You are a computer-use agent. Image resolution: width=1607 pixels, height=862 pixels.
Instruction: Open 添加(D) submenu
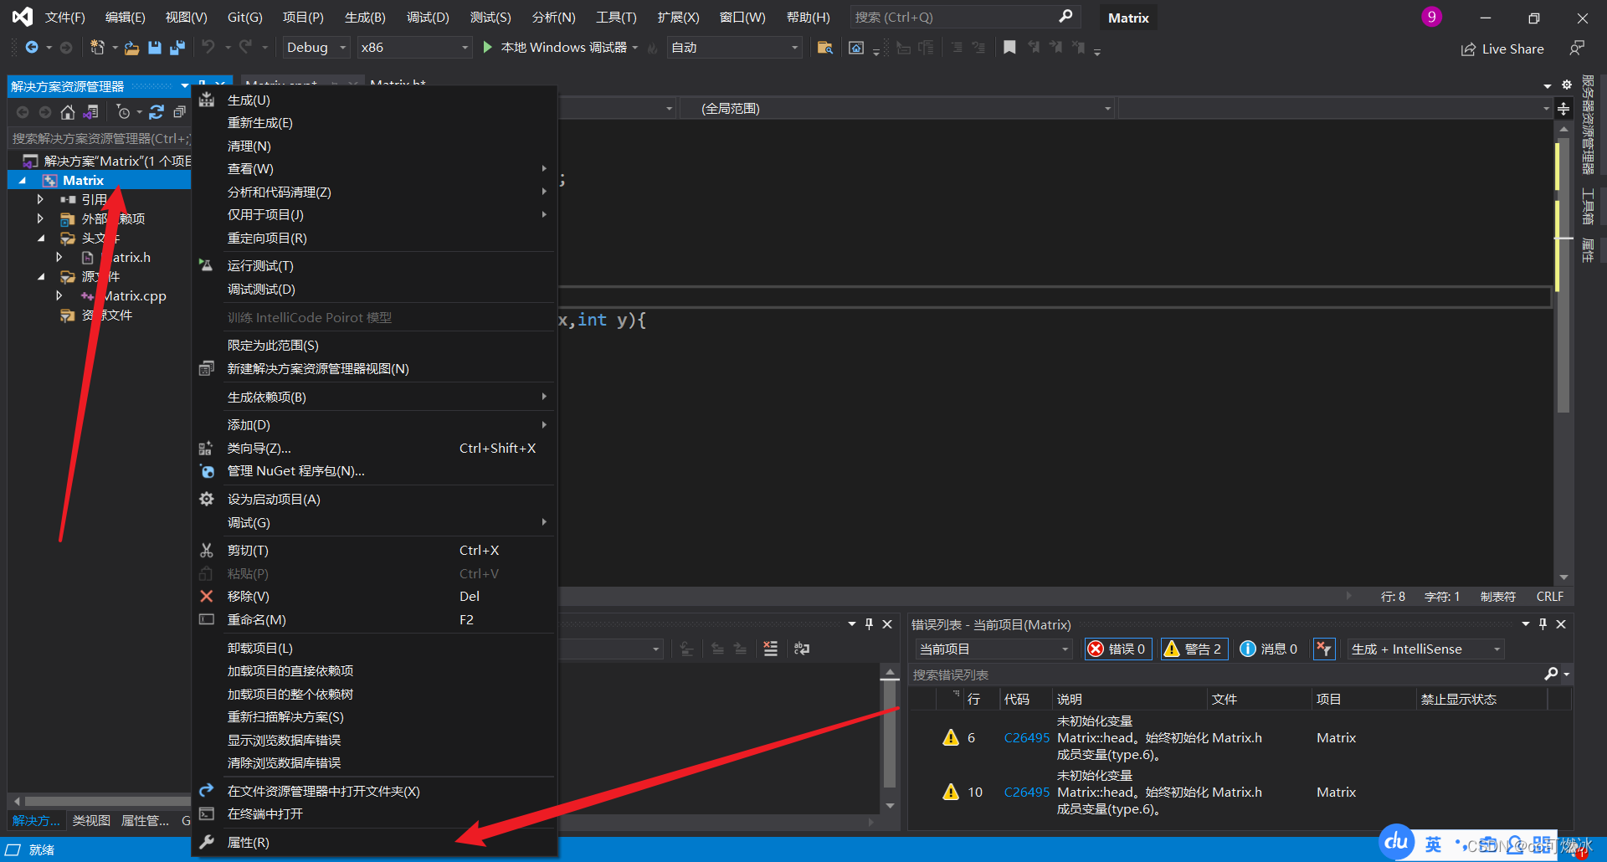point(374,425)
